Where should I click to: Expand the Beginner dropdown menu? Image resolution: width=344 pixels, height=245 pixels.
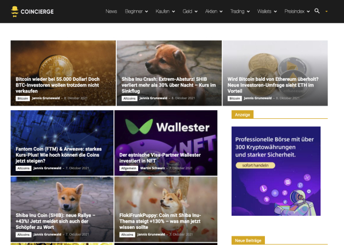coord(136,11)
